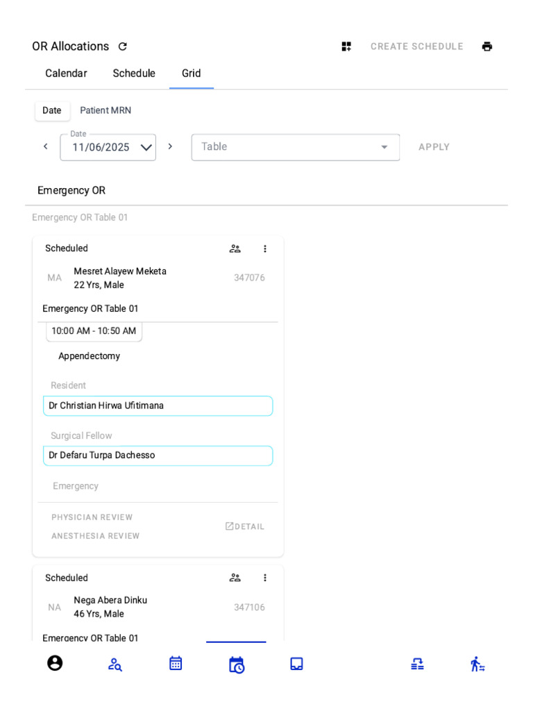Click the refresh icon beside OR Allocations
Viewport: 533px width, 711px height.
[123, 47]
